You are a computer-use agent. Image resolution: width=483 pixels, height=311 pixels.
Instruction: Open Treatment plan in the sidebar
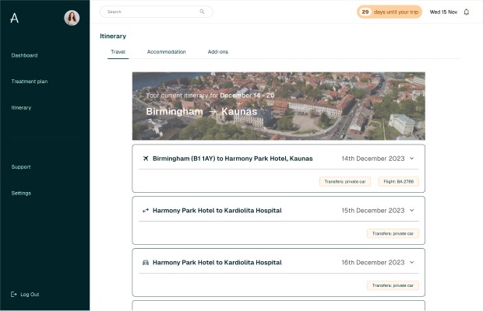click(30, 82)
